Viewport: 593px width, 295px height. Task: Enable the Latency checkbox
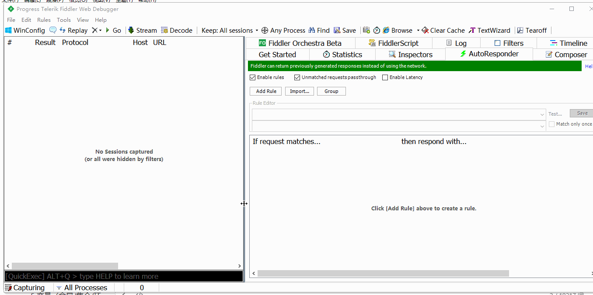(385, 78)
